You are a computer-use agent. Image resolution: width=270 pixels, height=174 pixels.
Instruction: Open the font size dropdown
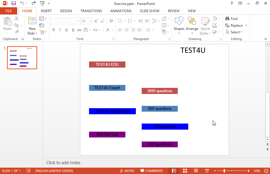pyautogui.click(x=90, y=21)
